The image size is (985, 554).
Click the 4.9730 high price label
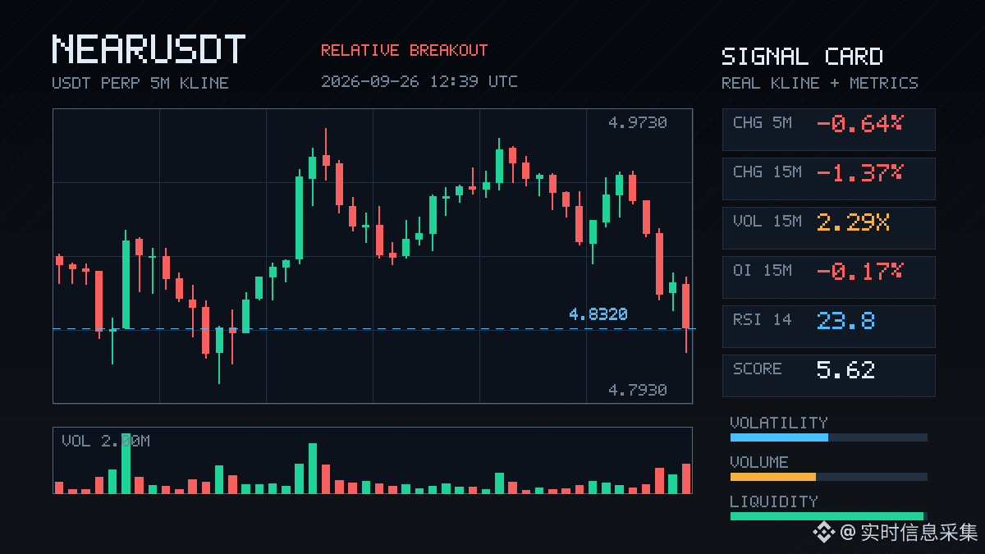[x=637, y=123]
